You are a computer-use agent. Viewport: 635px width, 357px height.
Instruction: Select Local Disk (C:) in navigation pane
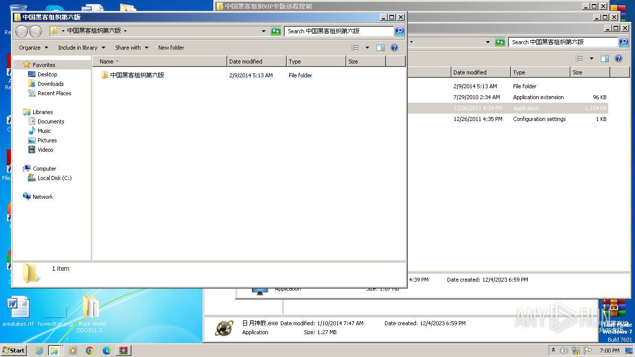tap(55, 178)
